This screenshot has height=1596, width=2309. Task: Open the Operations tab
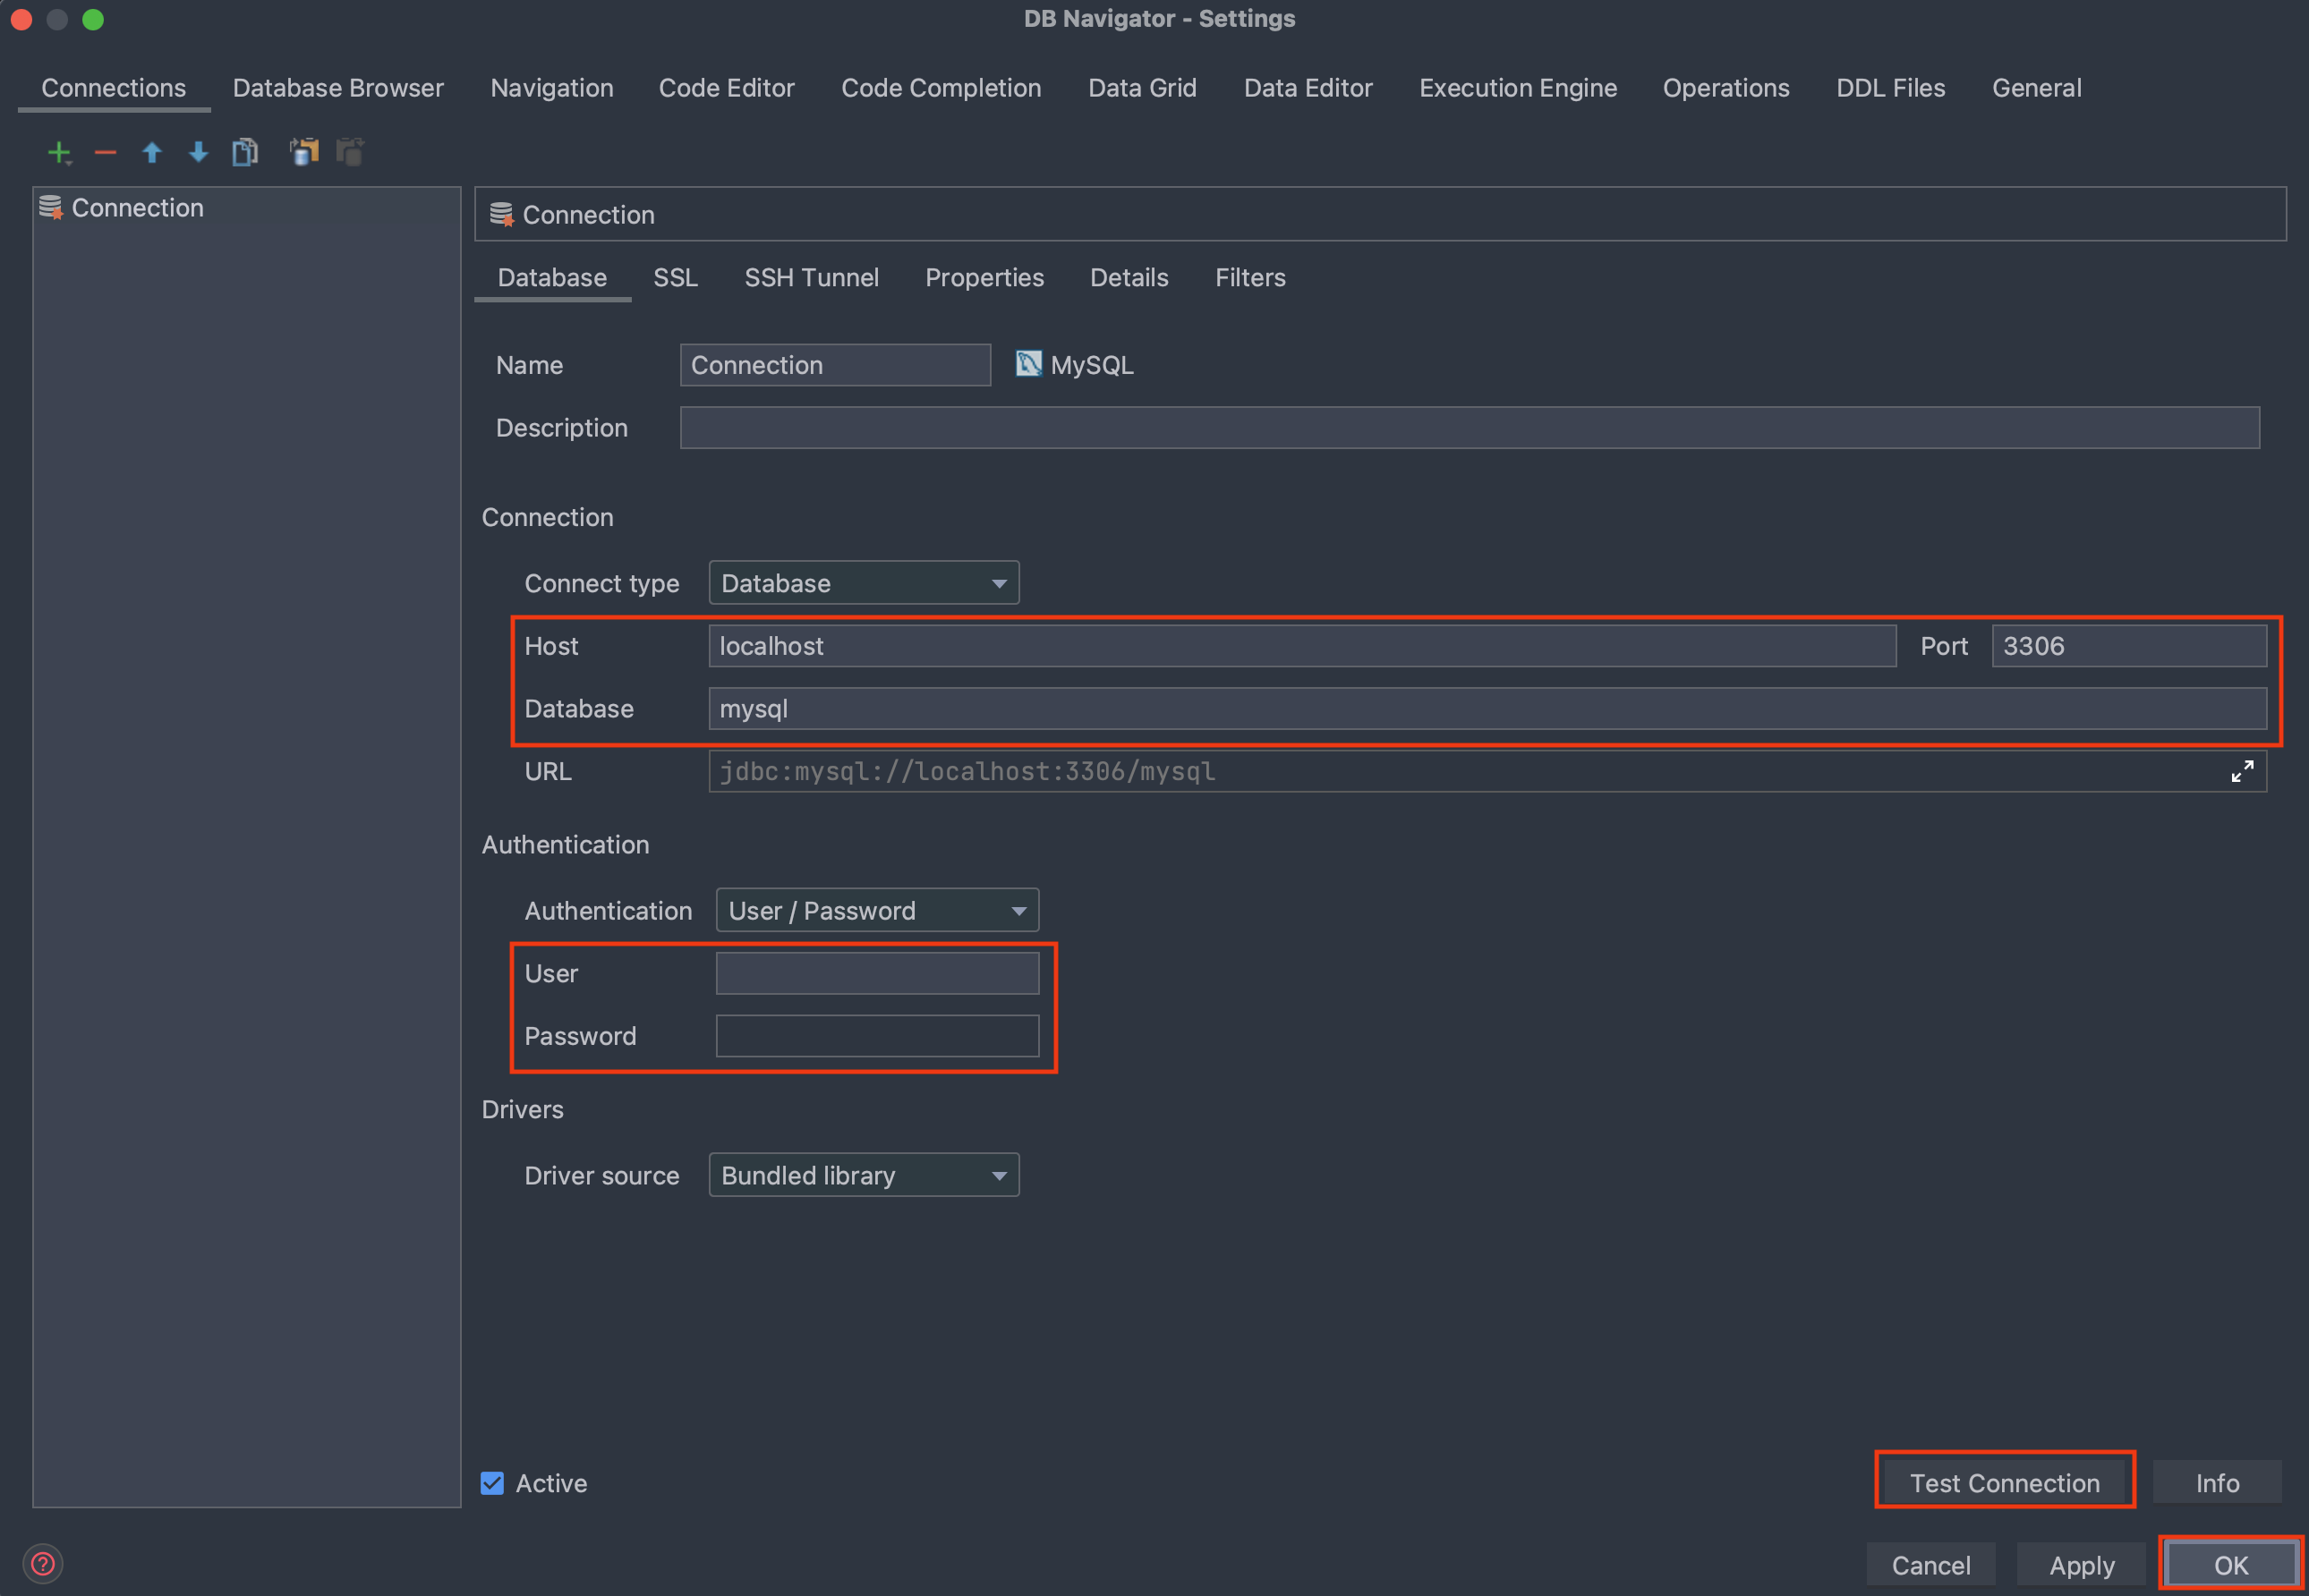[x=1726, y=88]
